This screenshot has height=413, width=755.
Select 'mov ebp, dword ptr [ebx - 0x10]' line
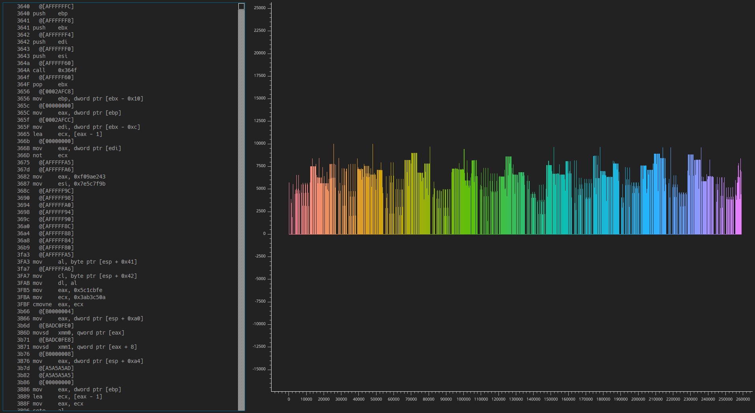[x=120, y=99]
